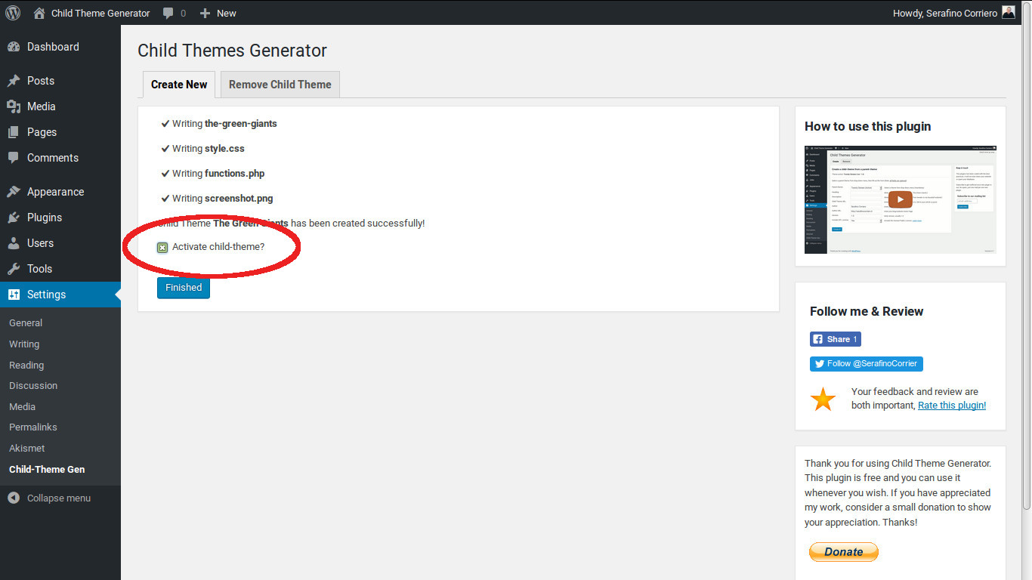This screenshot has width=1032, height=580.
Task: Open the Users menu item
Action: (x=60, y=243)
